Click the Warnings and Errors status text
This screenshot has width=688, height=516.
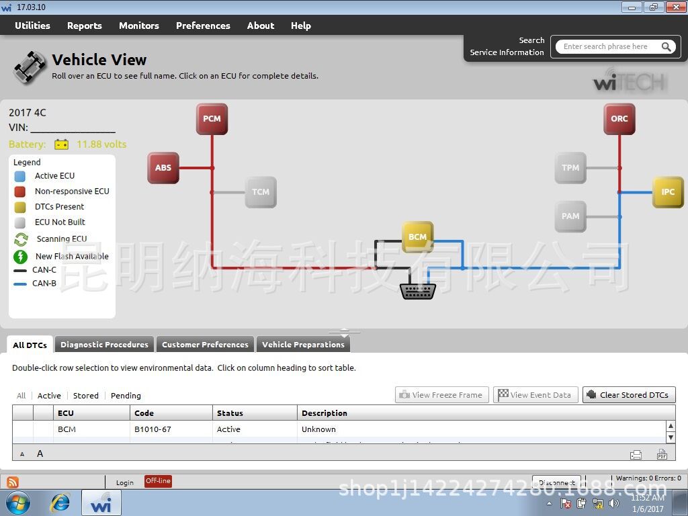tap(648, 478)
